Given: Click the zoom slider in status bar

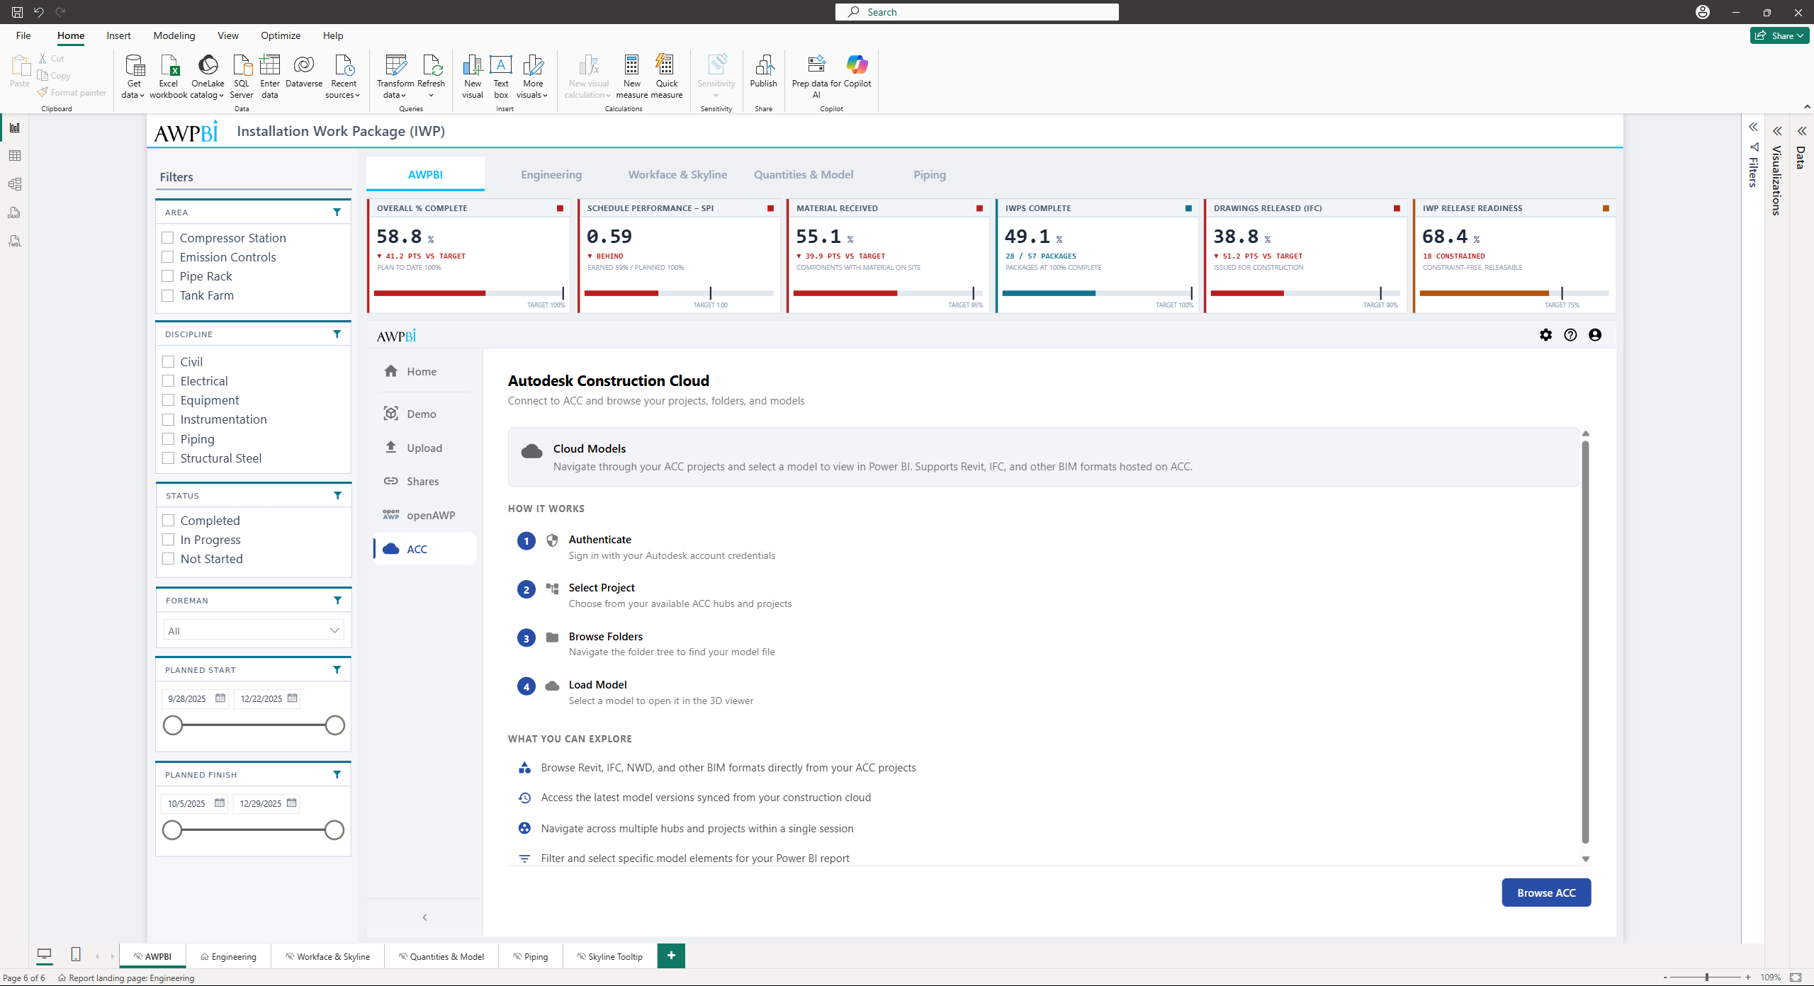Looking at the screenshot, I should [1707, 977].
